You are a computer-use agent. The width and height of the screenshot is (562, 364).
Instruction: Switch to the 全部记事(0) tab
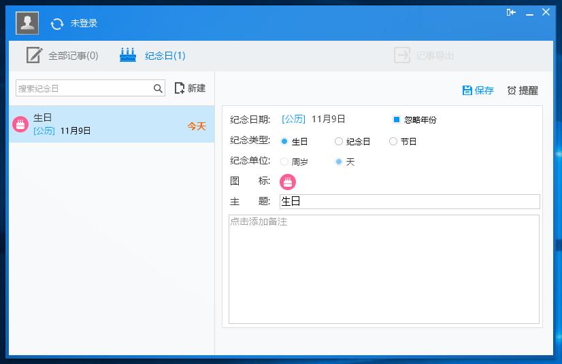(63, 56)
